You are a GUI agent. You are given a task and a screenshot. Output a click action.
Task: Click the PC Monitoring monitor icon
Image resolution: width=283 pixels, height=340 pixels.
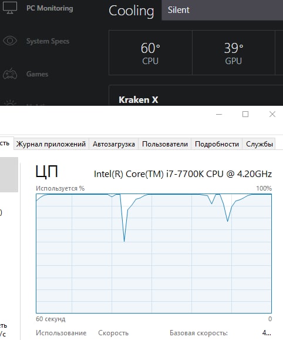pyautogui.click(x=10, y=8)
